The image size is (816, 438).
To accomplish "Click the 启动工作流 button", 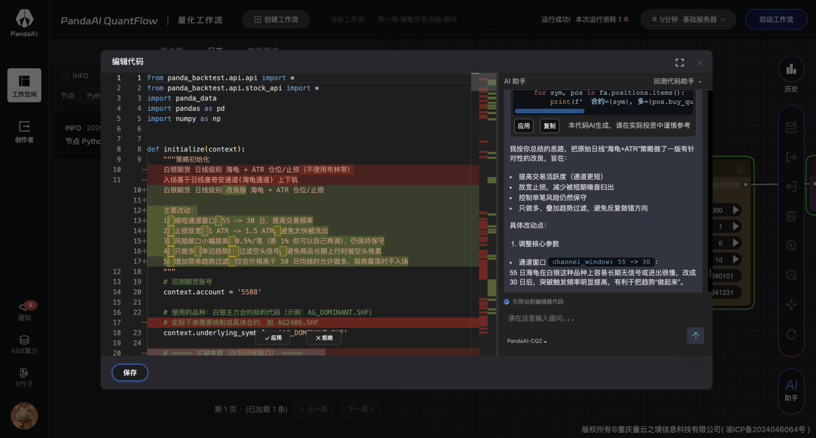I will click(x=776, y=19).
